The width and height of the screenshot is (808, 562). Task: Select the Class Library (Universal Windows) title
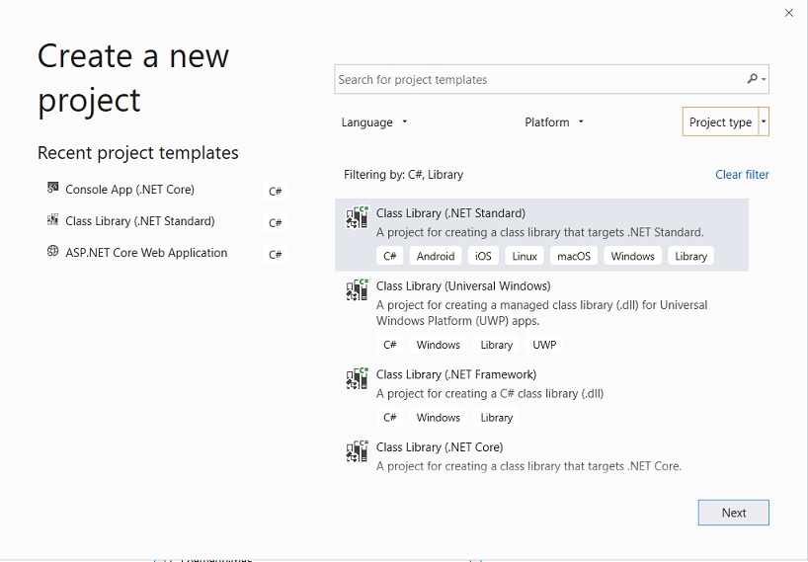[463, 285]
